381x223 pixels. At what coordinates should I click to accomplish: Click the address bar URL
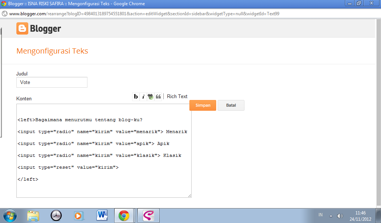tap(144, 14)
